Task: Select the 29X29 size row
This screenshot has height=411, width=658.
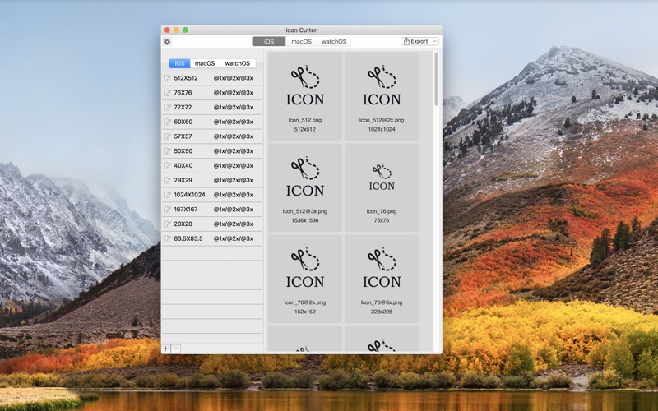Action: click(x=212, y=180)
